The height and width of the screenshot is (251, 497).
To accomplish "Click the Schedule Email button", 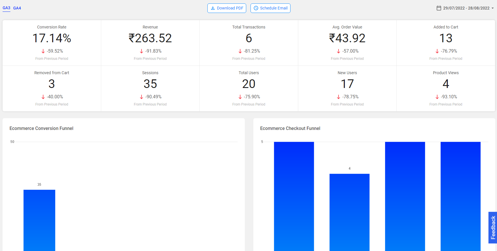I will (270, 8).
